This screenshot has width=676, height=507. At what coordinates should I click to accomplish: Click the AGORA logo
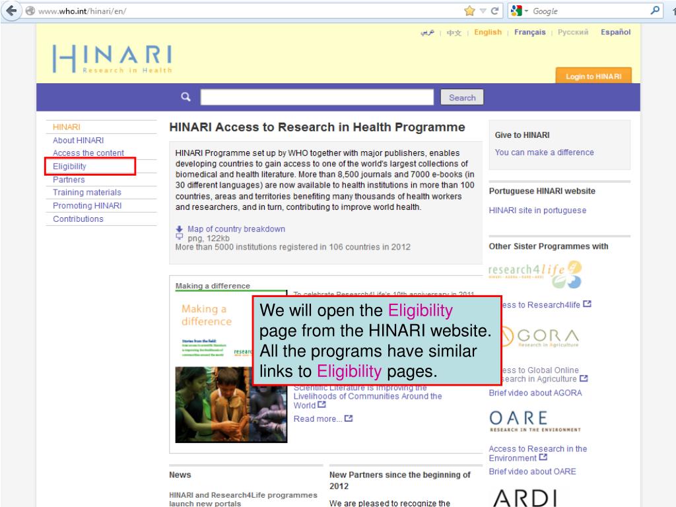tap(540, 337)
